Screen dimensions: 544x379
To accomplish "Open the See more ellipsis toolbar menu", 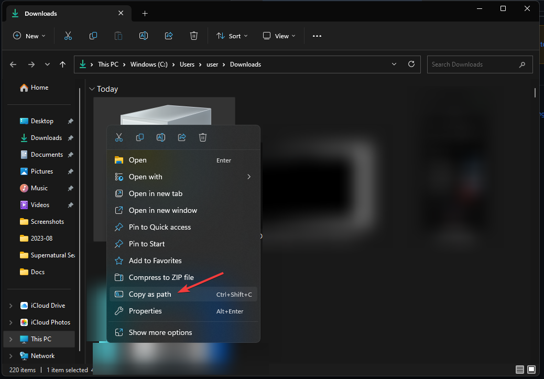I will point(317,36).
